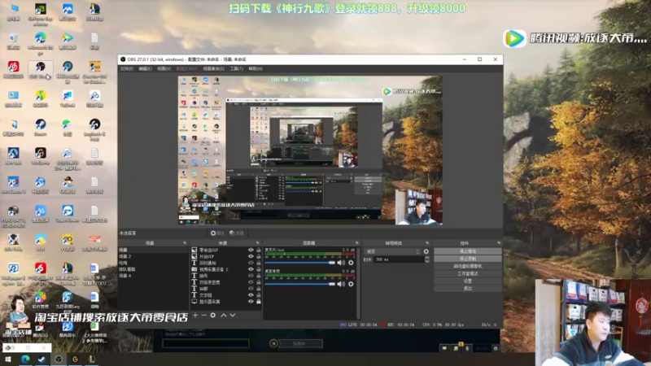Screen dimensions: 651x366
Task: Open settings gear for 桌面音频 channel
Action: click(351, 284)
